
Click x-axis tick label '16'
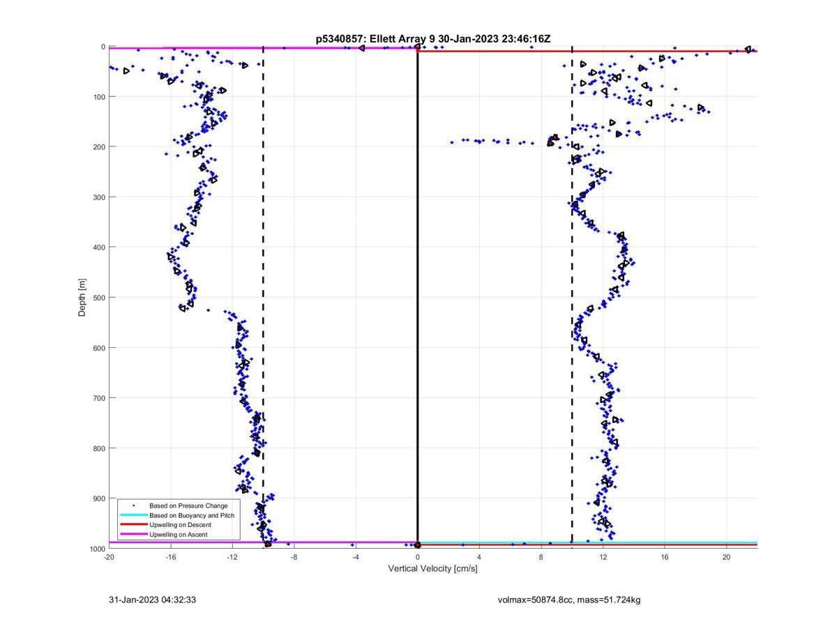tap(665, 557)
